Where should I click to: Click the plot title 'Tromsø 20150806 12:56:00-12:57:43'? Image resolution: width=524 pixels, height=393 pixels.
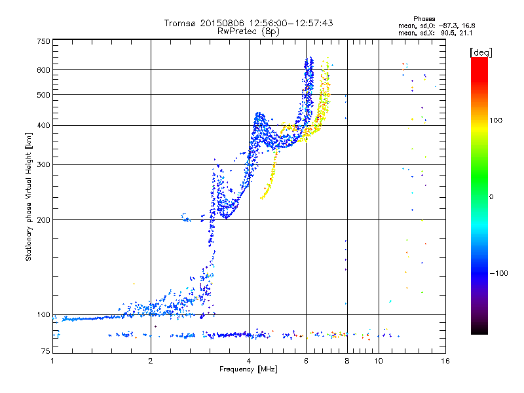pyautogui.click(x=248, y=23)
